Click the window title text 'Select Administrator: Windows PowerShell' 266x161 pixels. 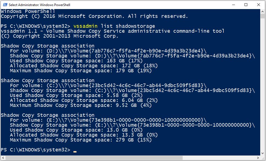pyautogui.click(x=39, y=5)
